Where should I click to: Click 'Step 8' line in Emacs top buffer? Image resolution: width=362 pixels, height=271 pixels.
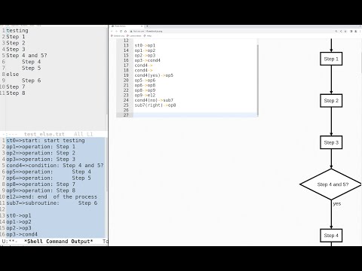[x=16, y=93]
